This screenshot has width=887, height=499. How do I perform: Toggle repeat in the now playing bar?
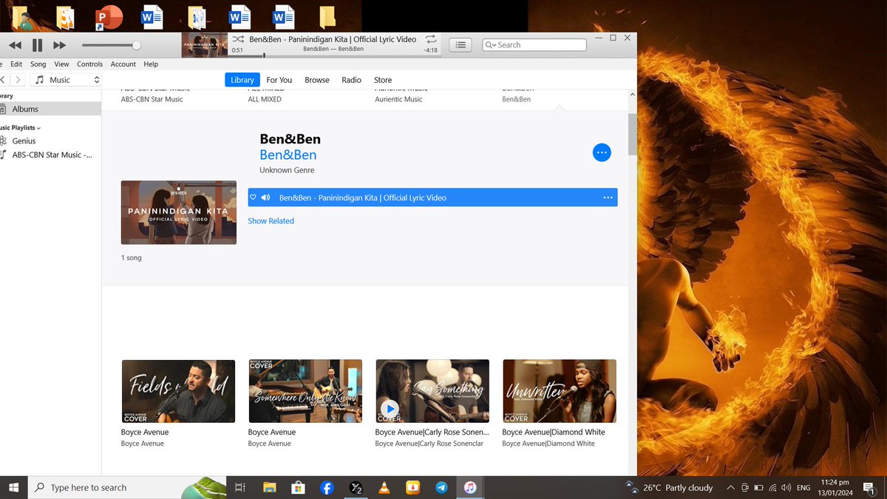(x=431, y=39)
